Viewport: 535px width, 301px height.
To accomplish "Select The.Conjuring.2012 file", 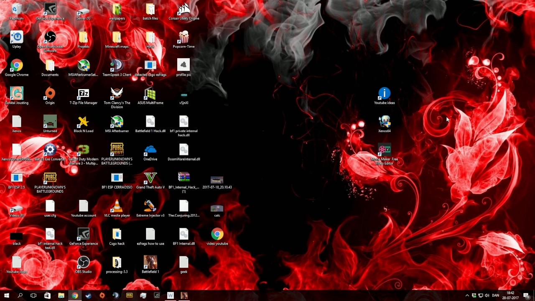I will 183,208.
